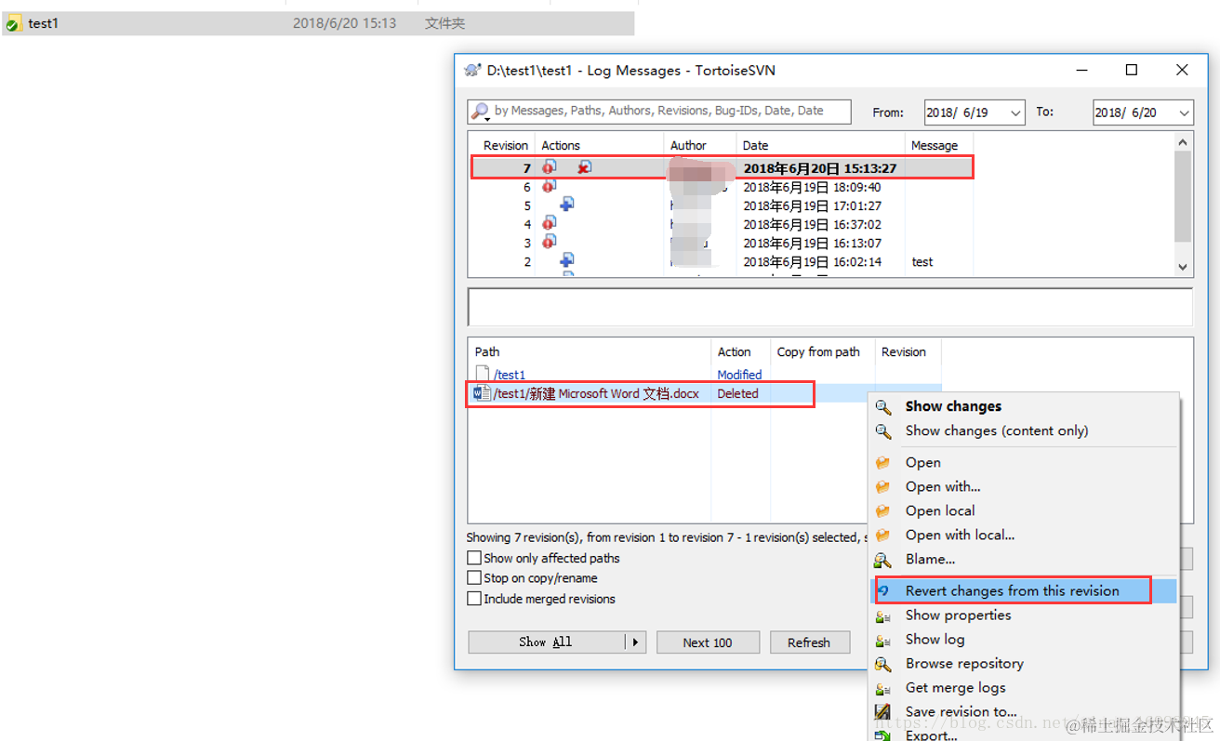Click the Next 100 button
The width and height of the screenshot is (1220, 741).
coord(708,642)
